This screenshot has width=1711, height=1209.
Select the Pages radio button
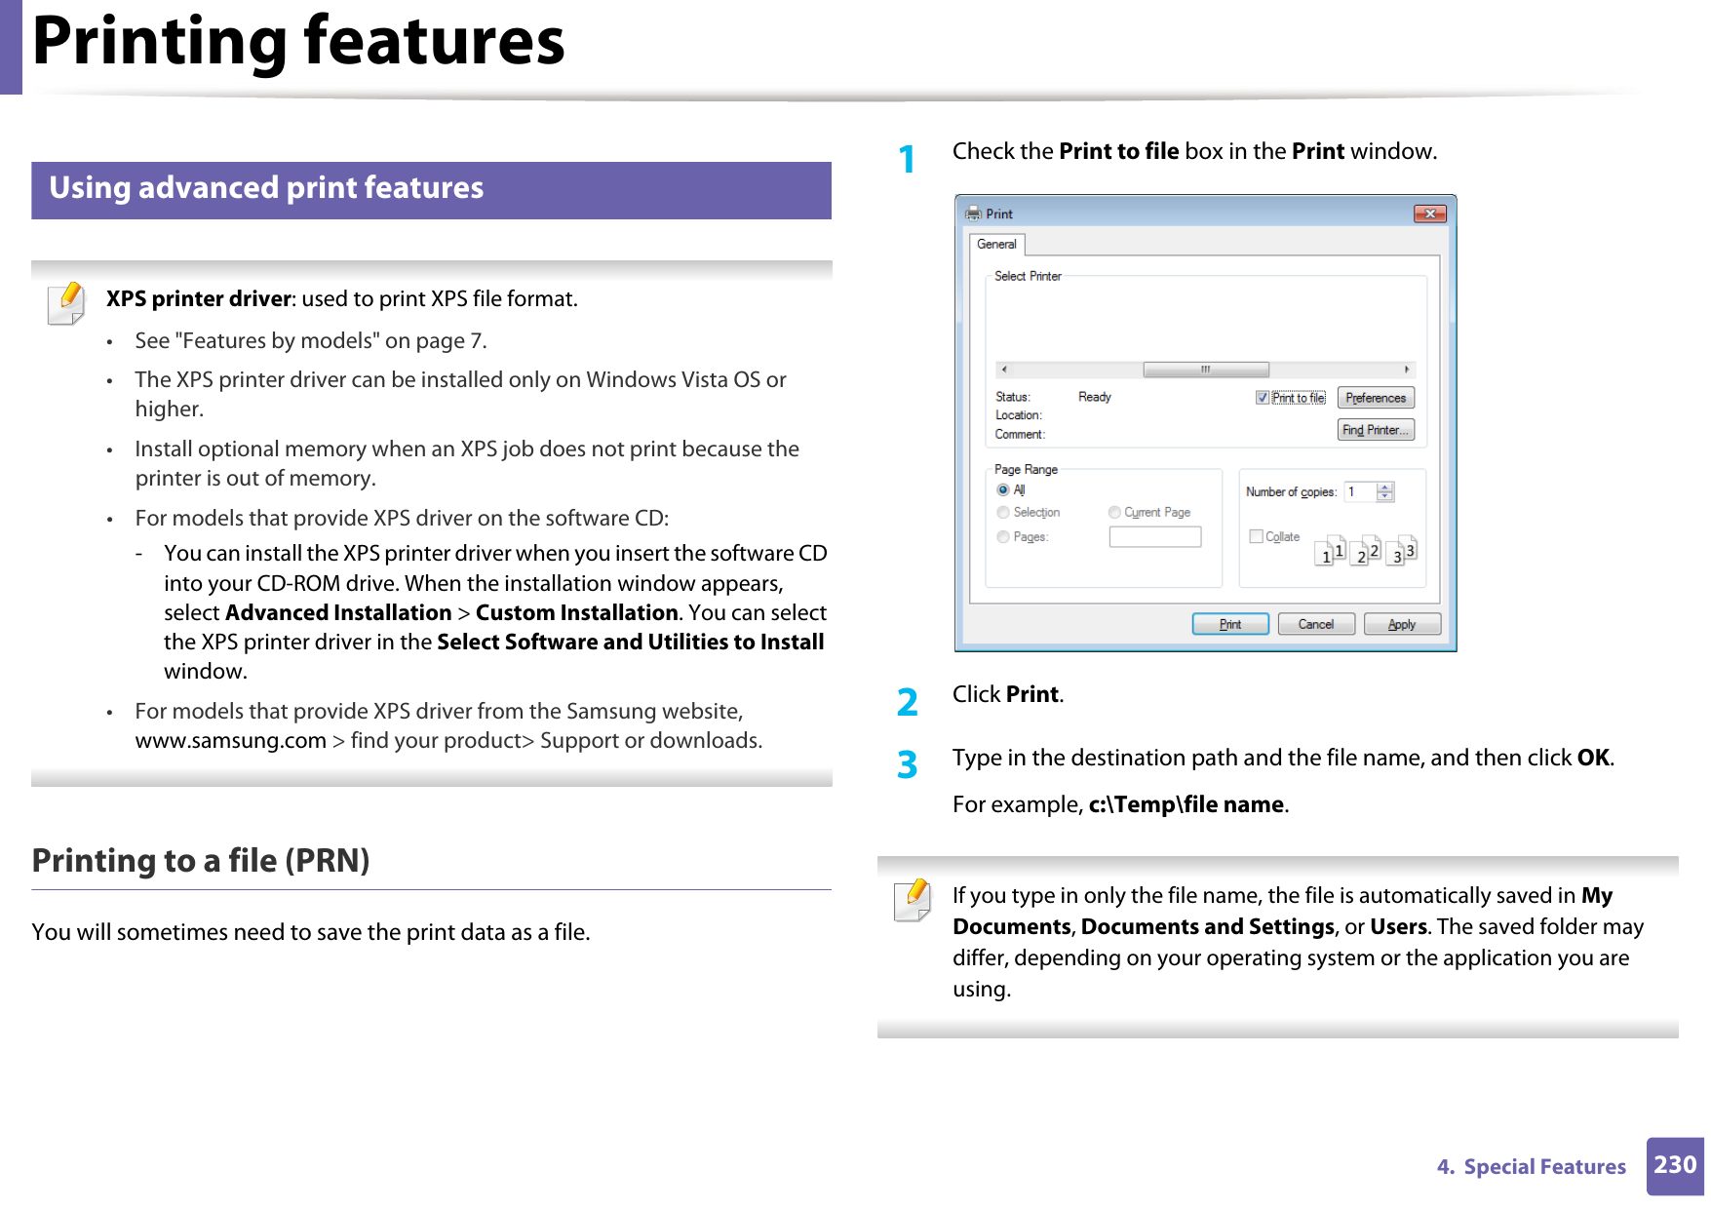coord(1003,536)
